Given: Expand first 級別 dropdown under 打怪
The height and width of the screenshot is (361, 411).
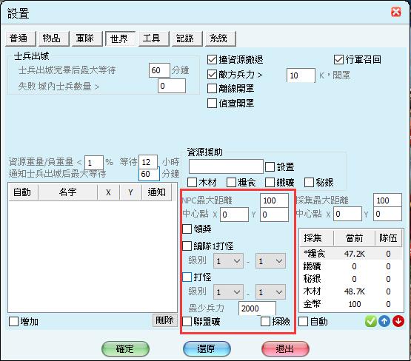Looking at the screenshot, I should click(228, 292).
